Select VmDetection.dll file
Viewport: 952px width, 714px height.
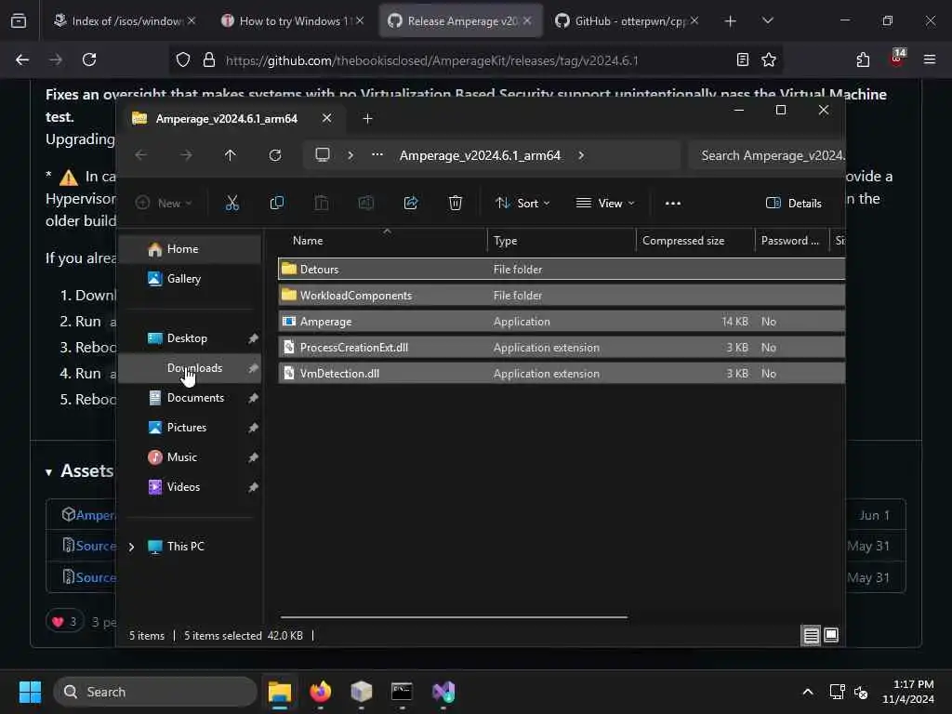561,374
